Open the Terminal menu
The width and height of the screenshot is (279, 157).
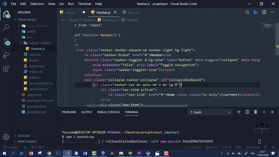click(x=84, y=4)
